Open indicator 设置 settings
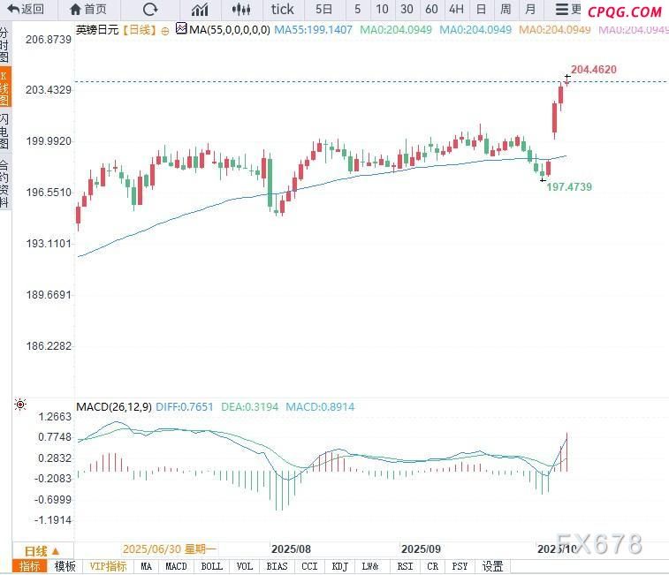This screenshot has height=575, width=669. [492, 566]
